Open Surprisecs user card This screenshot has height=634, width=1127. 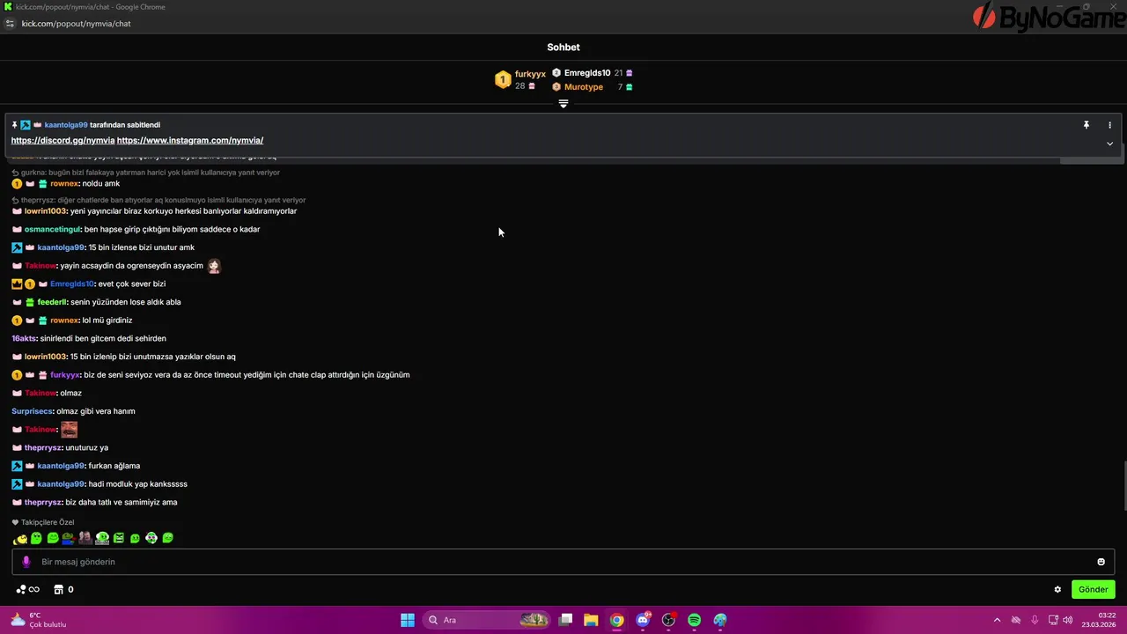33,411
